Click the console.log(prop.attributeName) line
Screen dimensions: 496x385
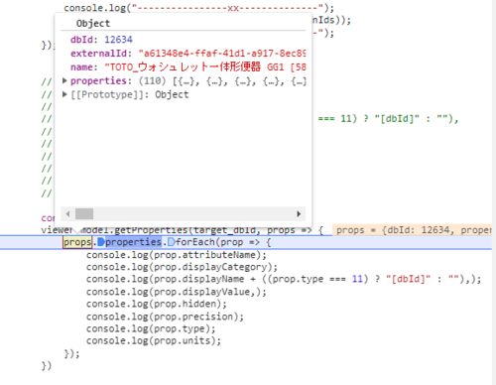point(177,255)
